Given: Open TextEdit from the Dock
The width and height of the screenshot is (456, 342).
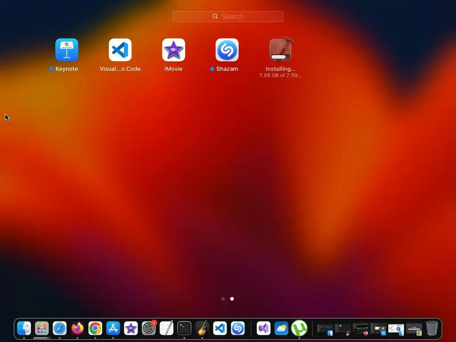Looking at the screenshot, I should (x=167, y=328).
